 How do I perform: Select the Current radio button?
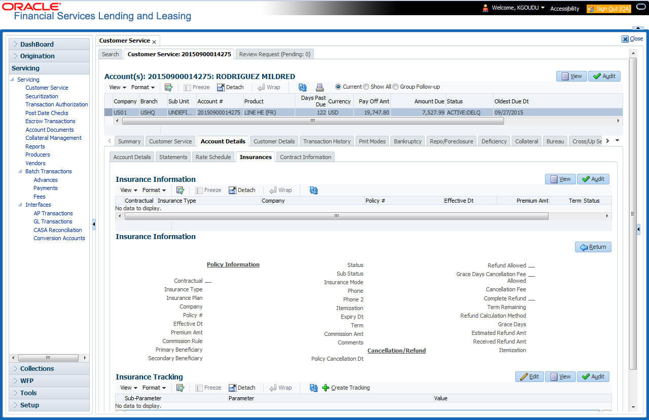pyautogui.click(x=338, y=87)
